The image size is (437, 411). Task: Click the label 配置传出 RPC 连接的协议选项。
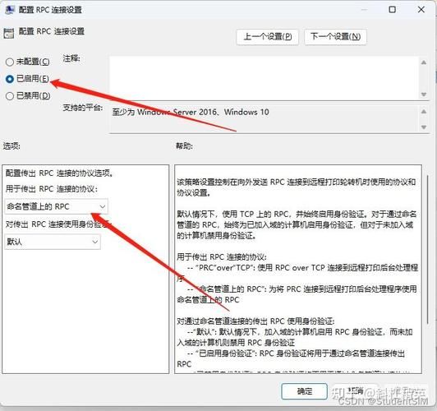(60, 173)
